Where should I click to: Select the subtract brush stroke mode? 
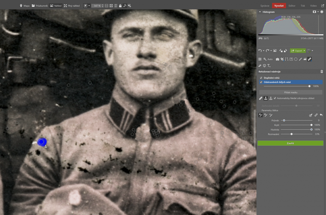[271, 115]
